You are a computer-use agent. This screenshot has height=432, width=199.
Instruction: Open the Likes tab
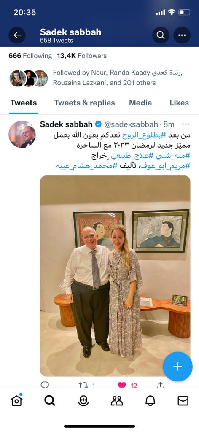click(x=179, y=103)
